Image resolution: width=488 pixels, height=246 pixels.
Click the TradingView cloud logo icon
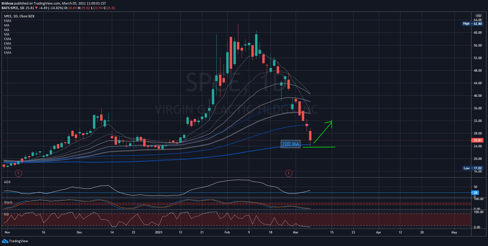[5, 241]
